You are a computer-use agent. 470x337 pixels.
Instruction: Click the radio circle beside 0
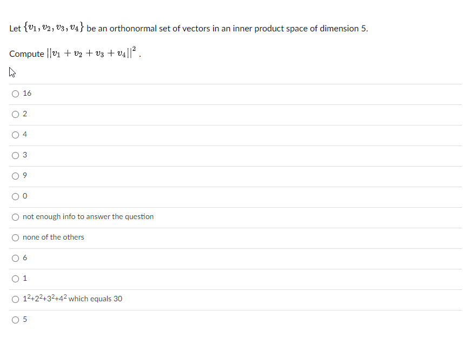(16, 196)
